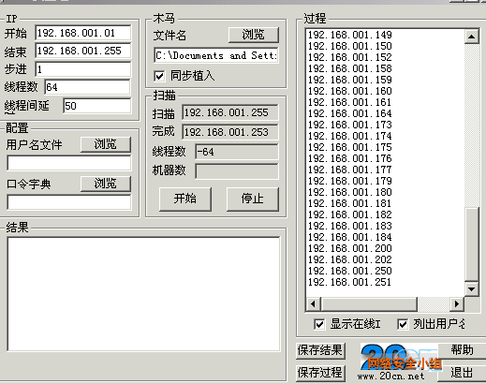
Task: Browse for the 木马 file name
Action: tap(254, 35)
